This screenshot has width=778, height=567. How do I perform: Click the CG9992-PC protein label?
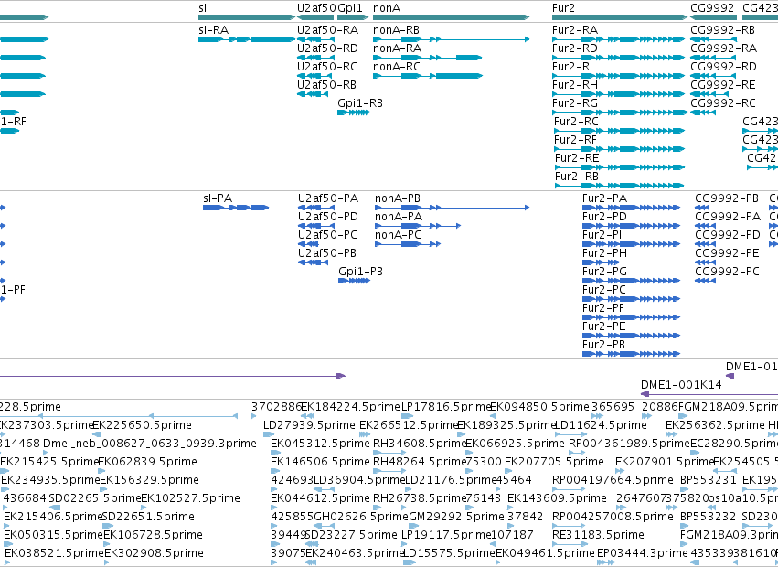(727, 272)
